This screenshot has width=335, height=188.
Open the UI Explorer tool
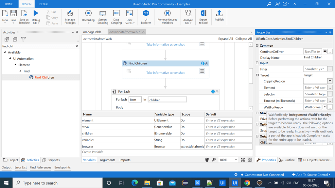(x=146, y=16)
